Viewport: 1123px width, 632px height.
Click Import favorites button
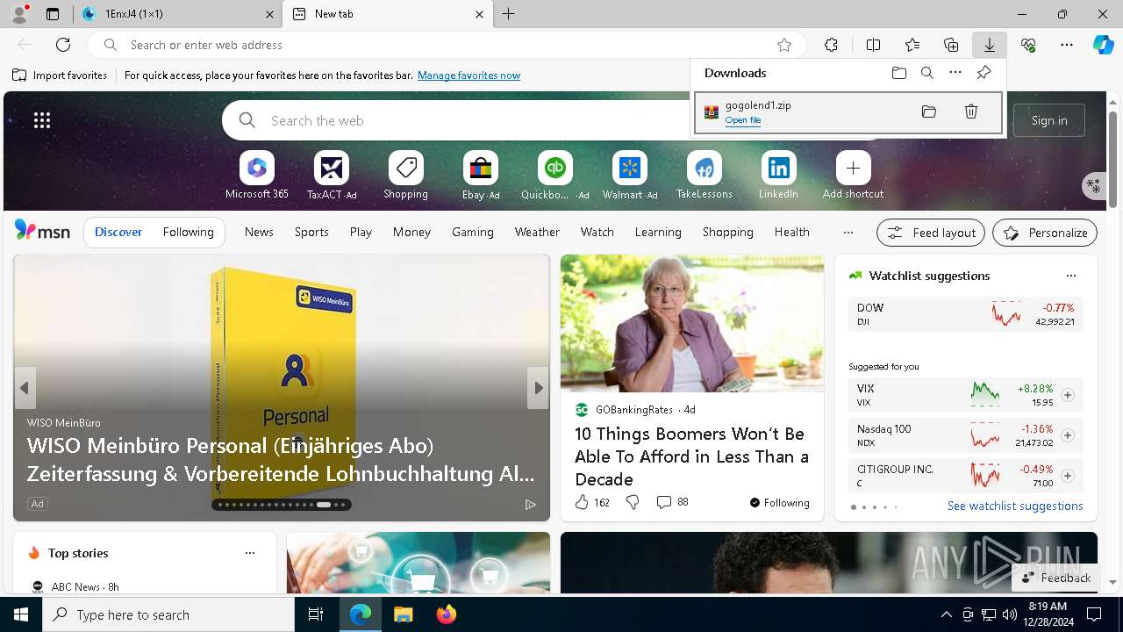[x=60, y=75]
